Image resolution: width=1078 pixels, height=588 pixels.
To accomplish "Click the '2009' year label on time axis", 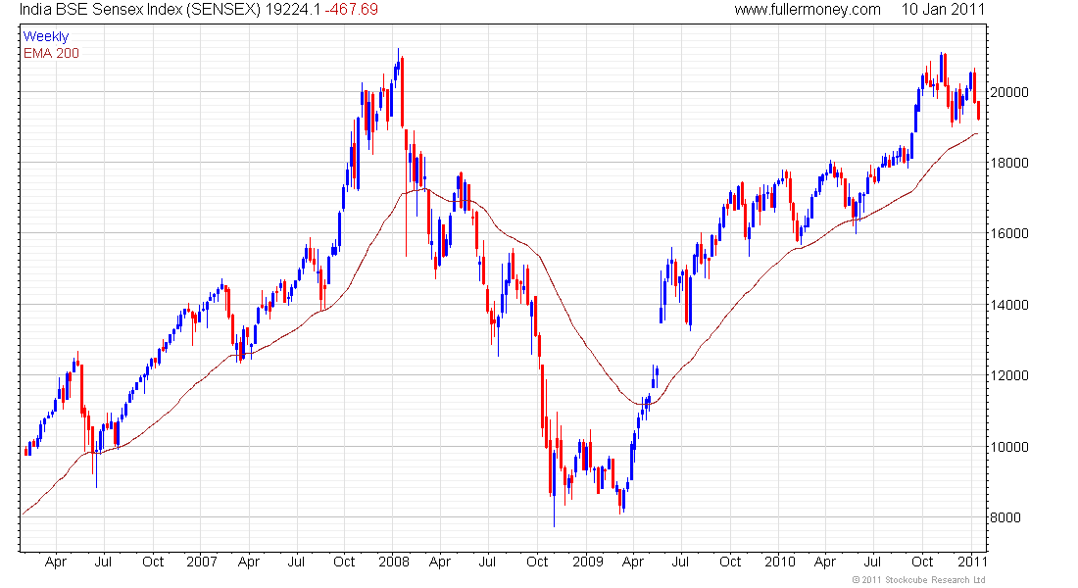I will click(x=588, y=562).
